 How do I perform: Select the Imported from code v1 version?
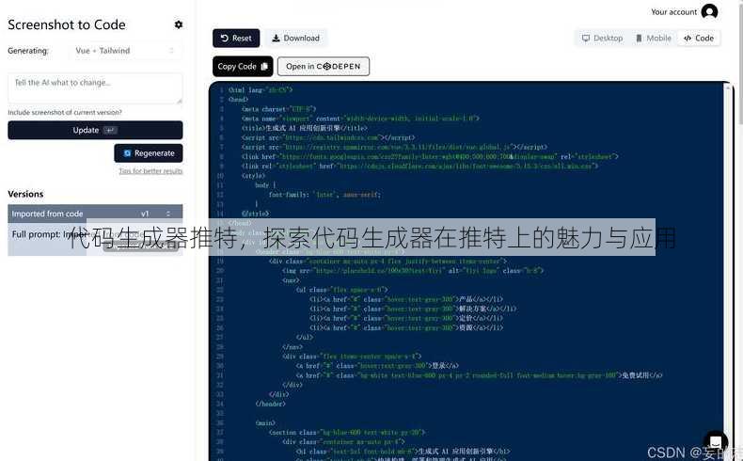95,214
